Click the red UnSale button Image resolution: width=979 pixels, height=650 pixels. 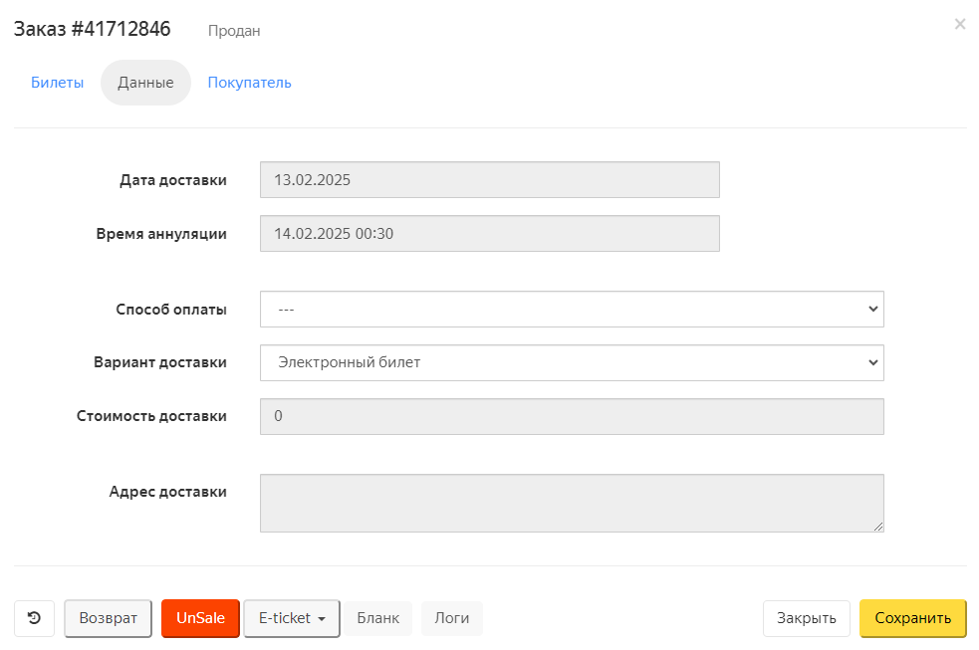click(200, 618)
